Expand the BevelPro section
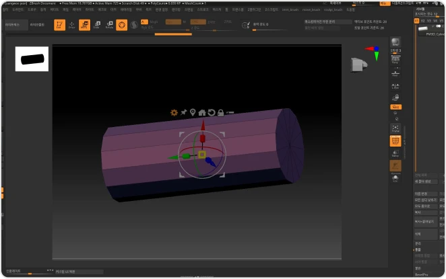 [421, 275]
